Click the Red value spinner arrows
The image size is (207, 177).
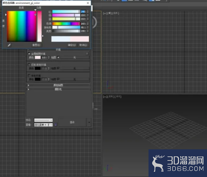coord(88,12)
